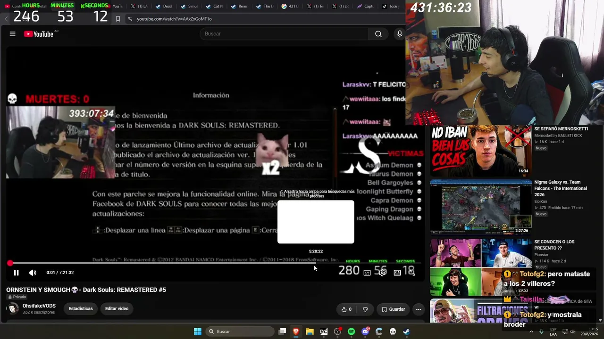The width and height of the screenshot is (604, 339).
Task: Open the ESP LAA language switcher
Action: [x=554, y=331]
